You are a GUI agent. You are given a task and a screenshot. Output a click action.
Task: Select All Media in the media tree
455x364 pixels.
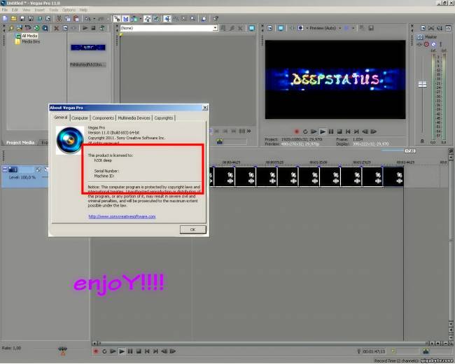(x=29, y=36)
